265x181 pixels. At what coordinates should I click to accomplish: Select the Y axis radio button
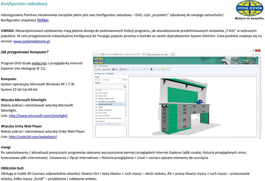pos(136,69)
